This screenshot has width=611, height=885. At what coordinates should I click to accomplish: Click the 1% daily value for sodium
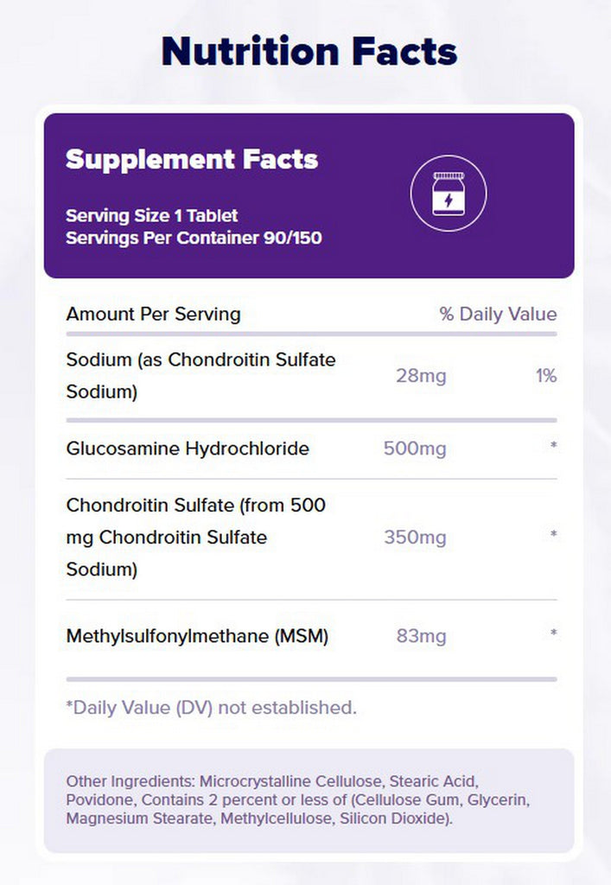[x=545, y=376]
